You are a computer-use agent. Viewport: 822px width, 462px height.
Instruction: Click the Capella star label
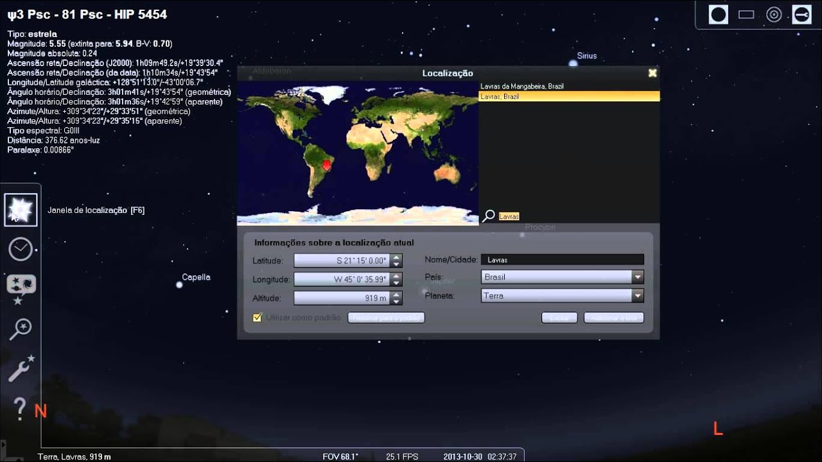pos(196,277)
